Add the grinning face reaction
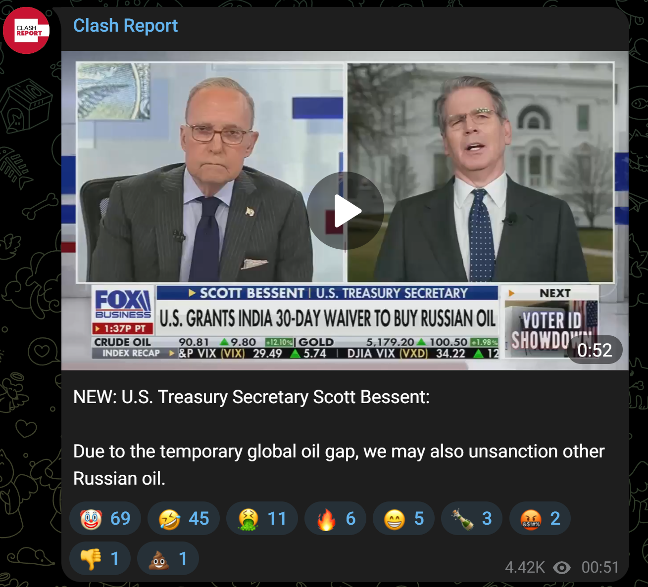 [404, 518]
